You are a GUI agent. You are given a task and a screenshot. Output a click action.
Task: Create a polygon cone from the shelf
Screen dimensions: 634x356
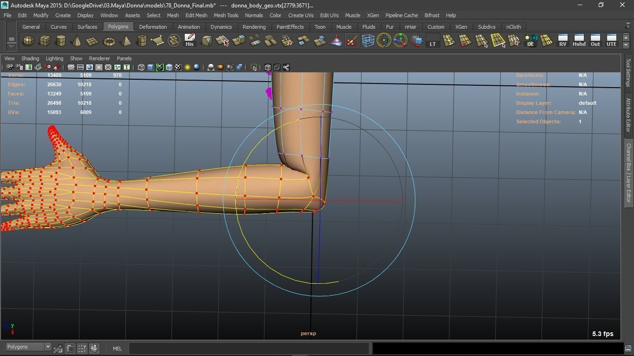77,41
